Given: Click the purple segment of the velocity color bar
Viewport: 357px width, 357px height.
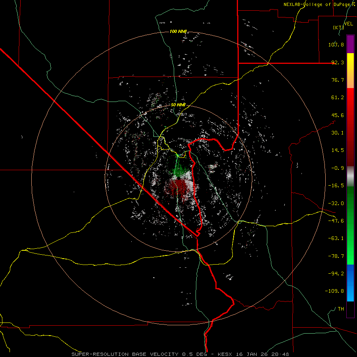Looking at the screenshot, I should pyautogui.click(x=350, y=44).
